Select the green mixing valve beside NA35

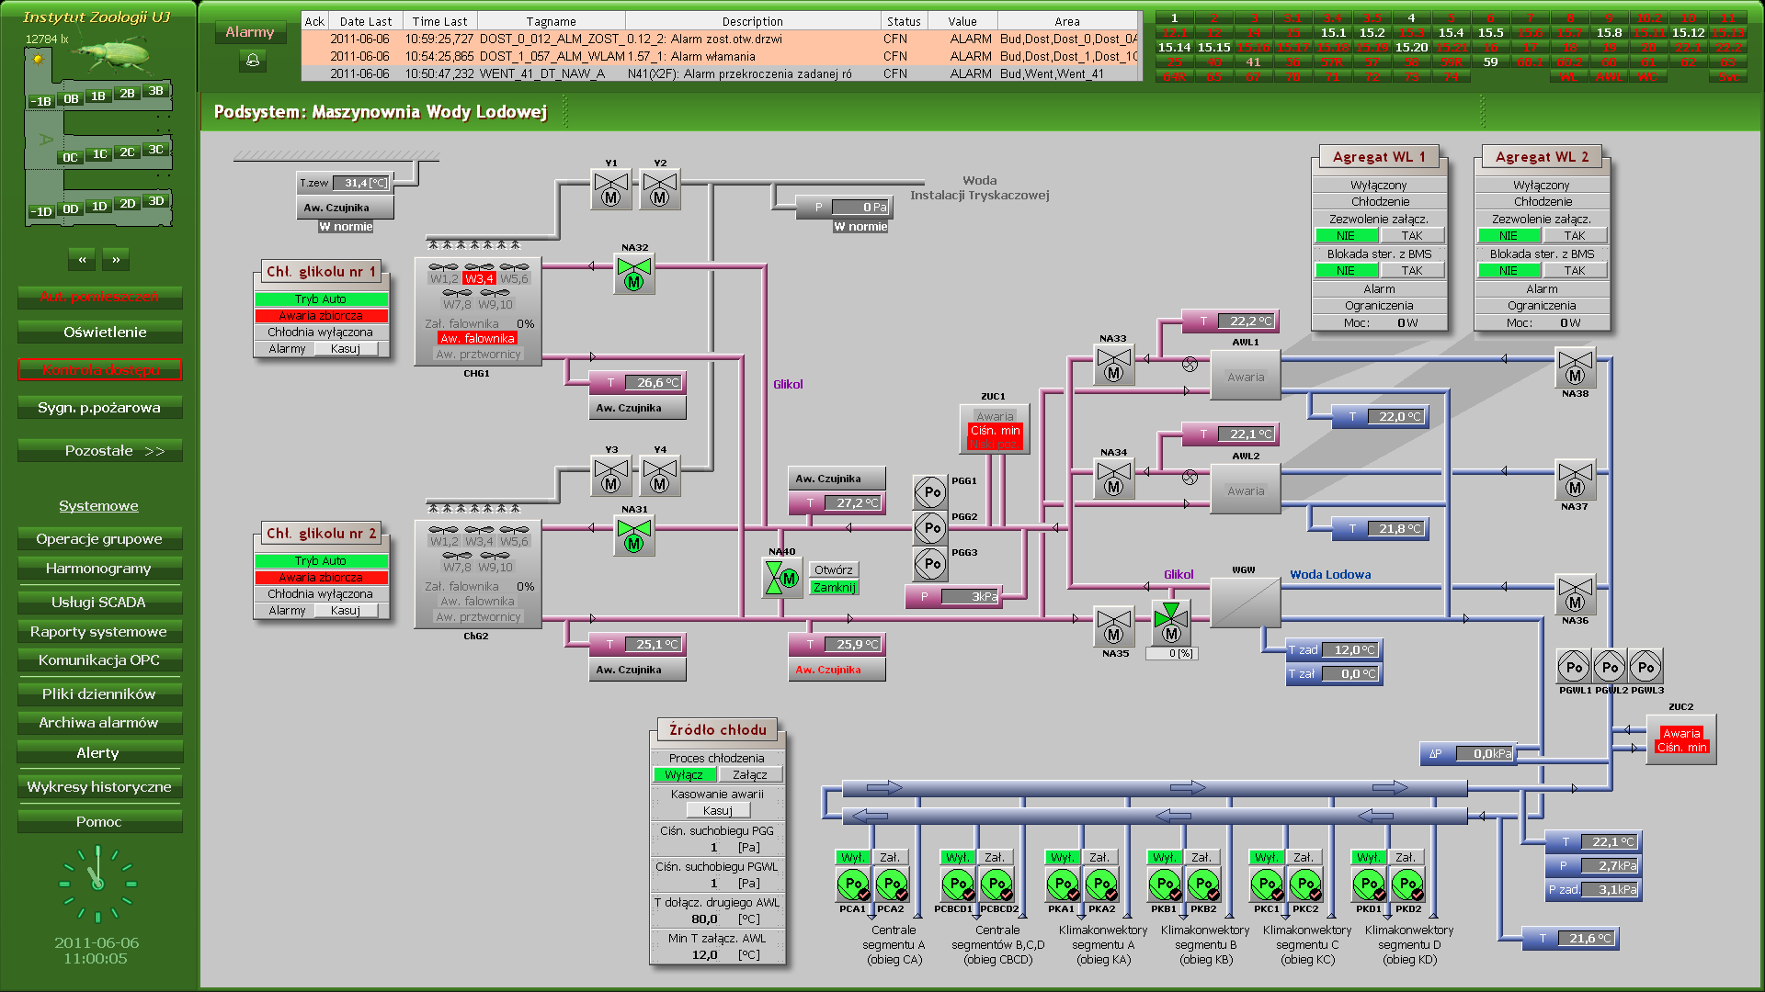pos(1171,624)
